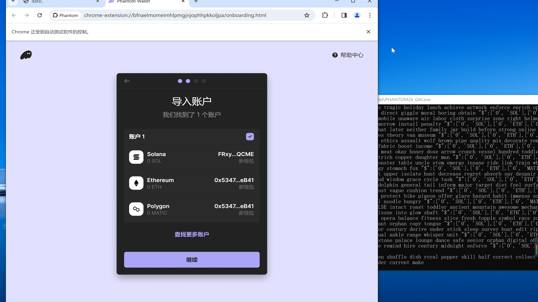Click the Polygon network icon
Image resolution: width=538 pixels, height=302 pixels.
pos(136,209)
